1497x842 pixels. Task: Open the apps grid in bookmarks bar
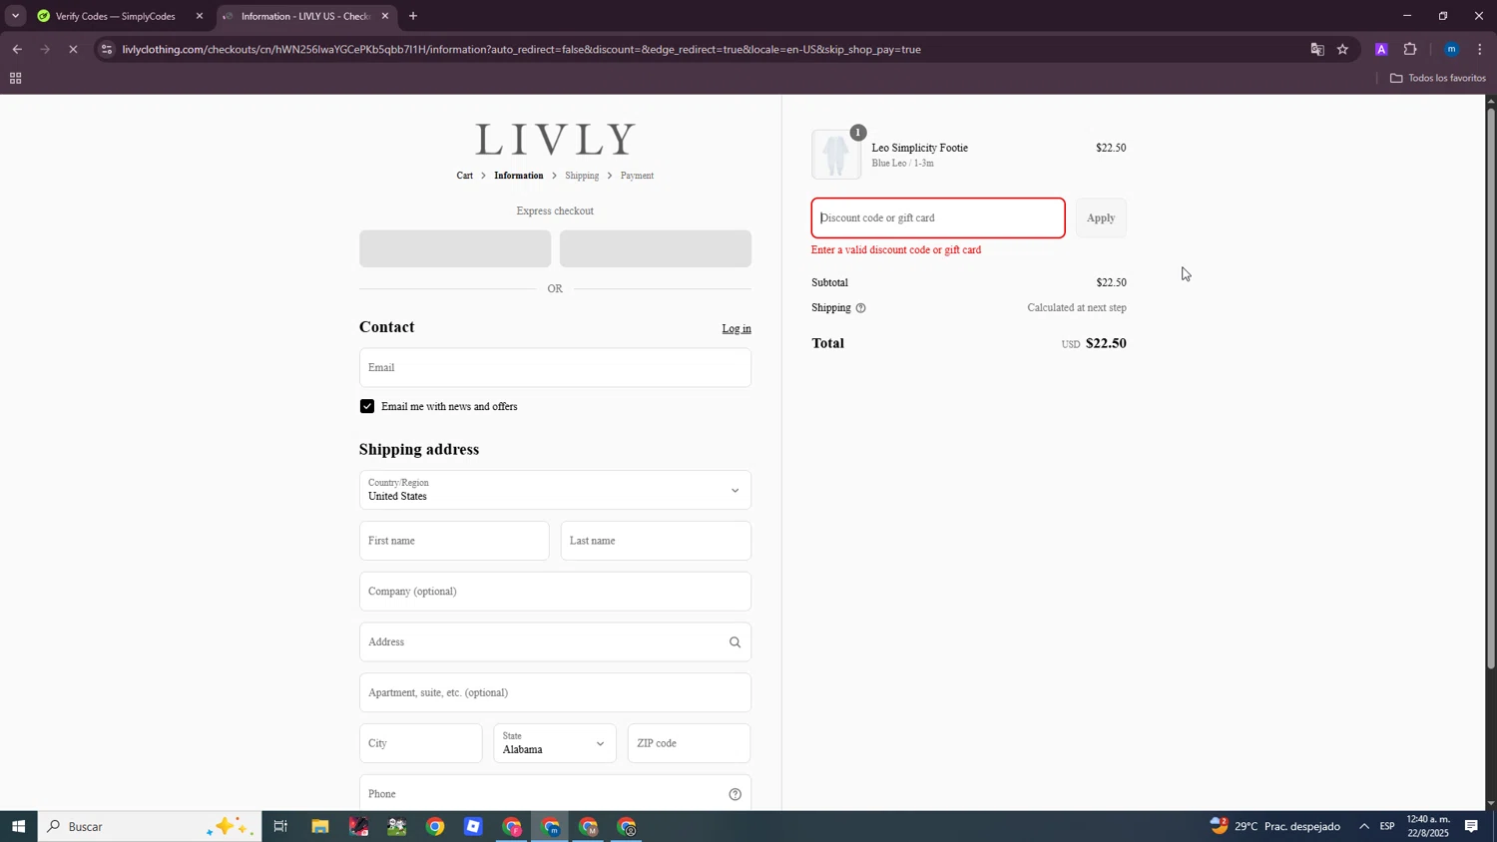pyautogui.click(x=15, y=78)
